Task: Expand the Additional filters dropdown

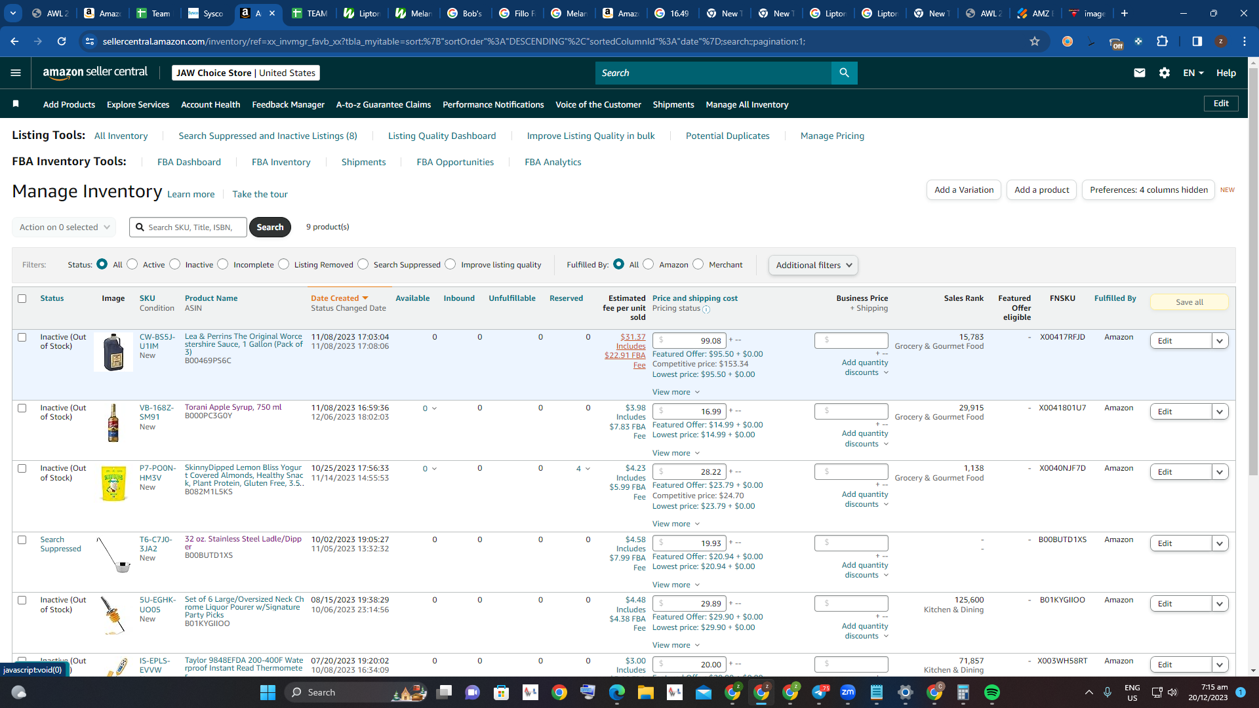Action: tap(813, 265)
